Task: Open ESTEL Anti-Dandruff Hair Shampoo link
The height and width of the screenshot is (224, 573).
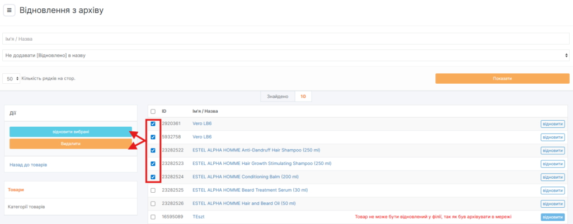Action: 255,150
